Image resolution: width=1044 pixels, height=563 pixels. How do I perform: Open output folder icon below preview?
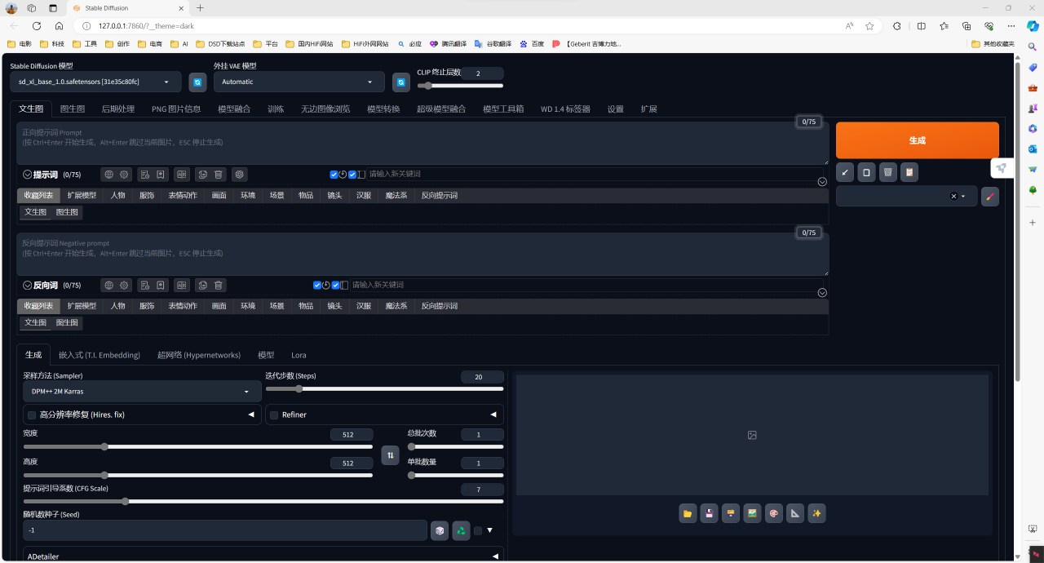[x=688, y=513]
